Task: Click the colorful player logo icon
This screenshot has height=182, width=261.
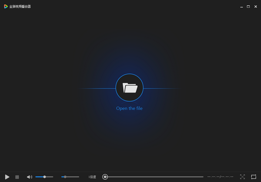Action: (6, 7)
